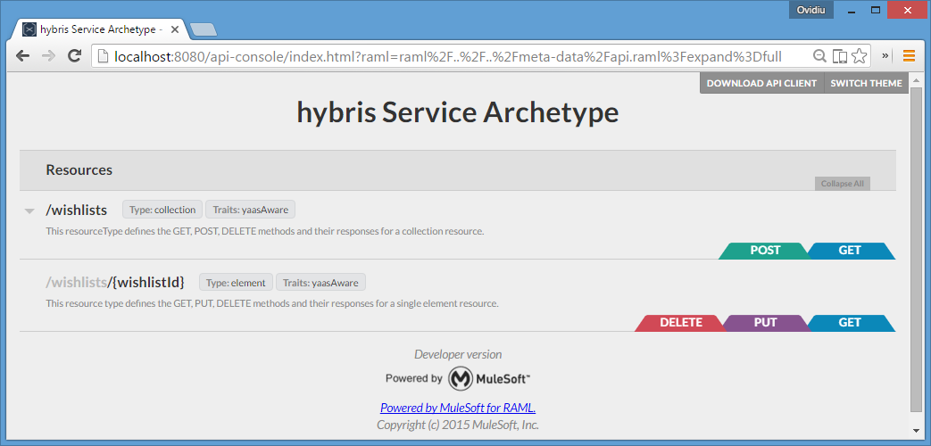Click the Developer version text

(x=458, y=354)
